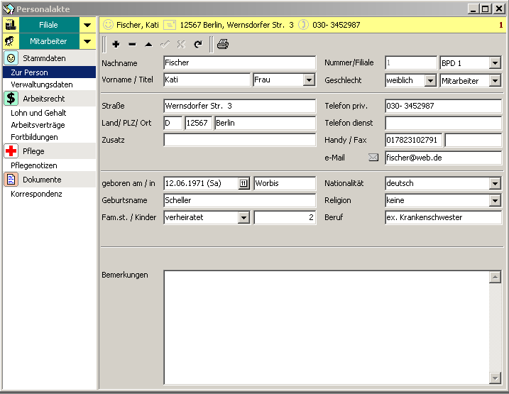
Task: Open the Frau title dropdown
Action: pyautogui.click(x=308, y=80)
